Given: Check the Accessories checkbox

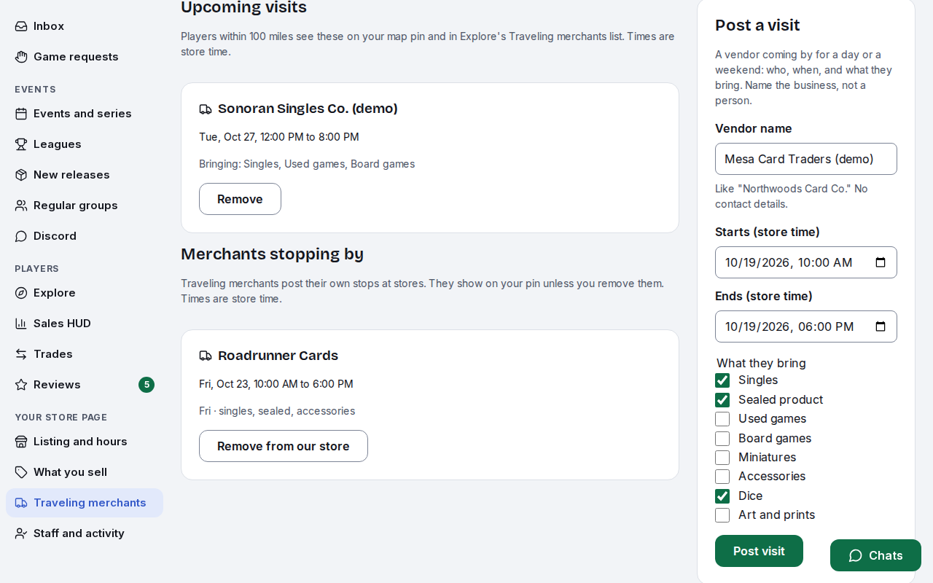Looking at the screenshot, I should (x=722, y=477).
